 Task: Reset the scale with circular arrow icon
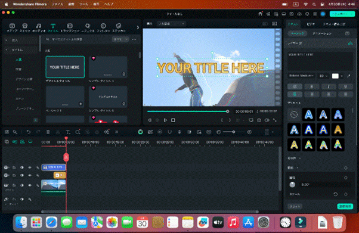coord(336,194)
